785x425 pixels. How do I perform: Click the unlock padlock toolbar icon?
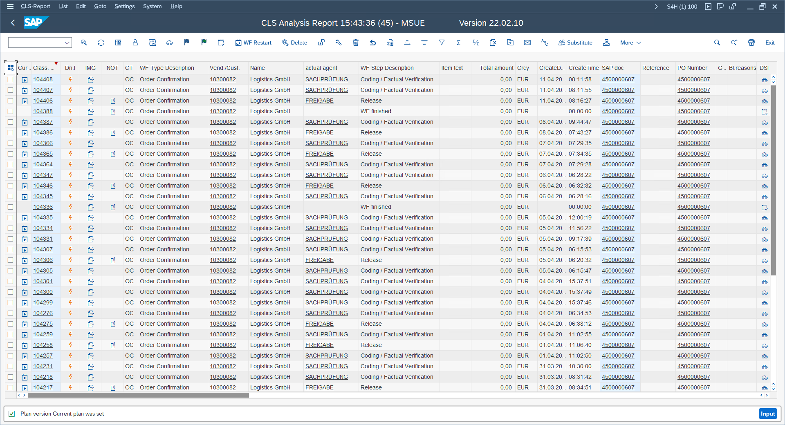(x=321, y=42)
